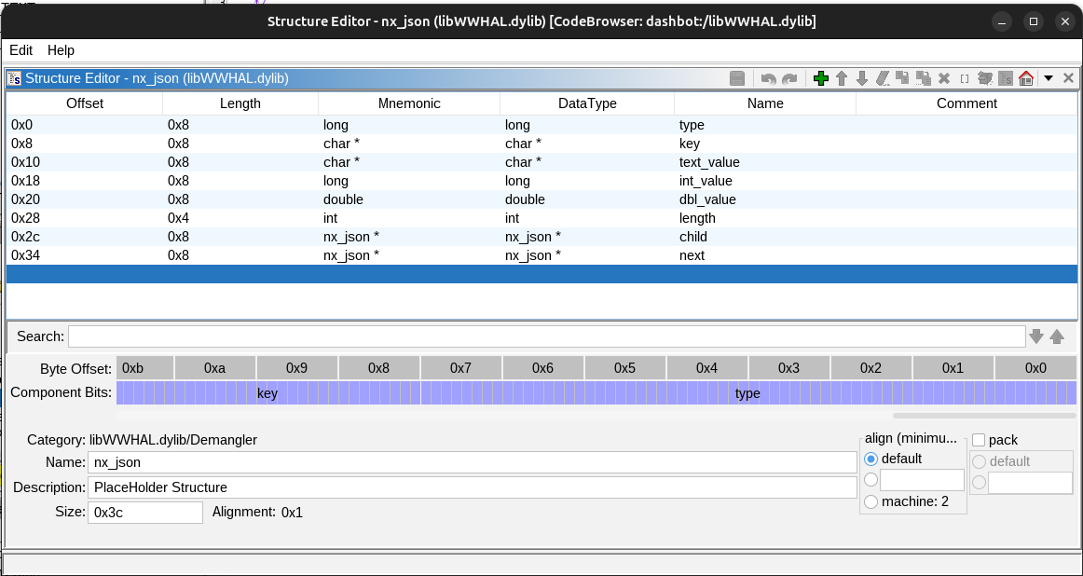Click the Offset column header
The image size is (1083, 576).
[x=85, y=103]
